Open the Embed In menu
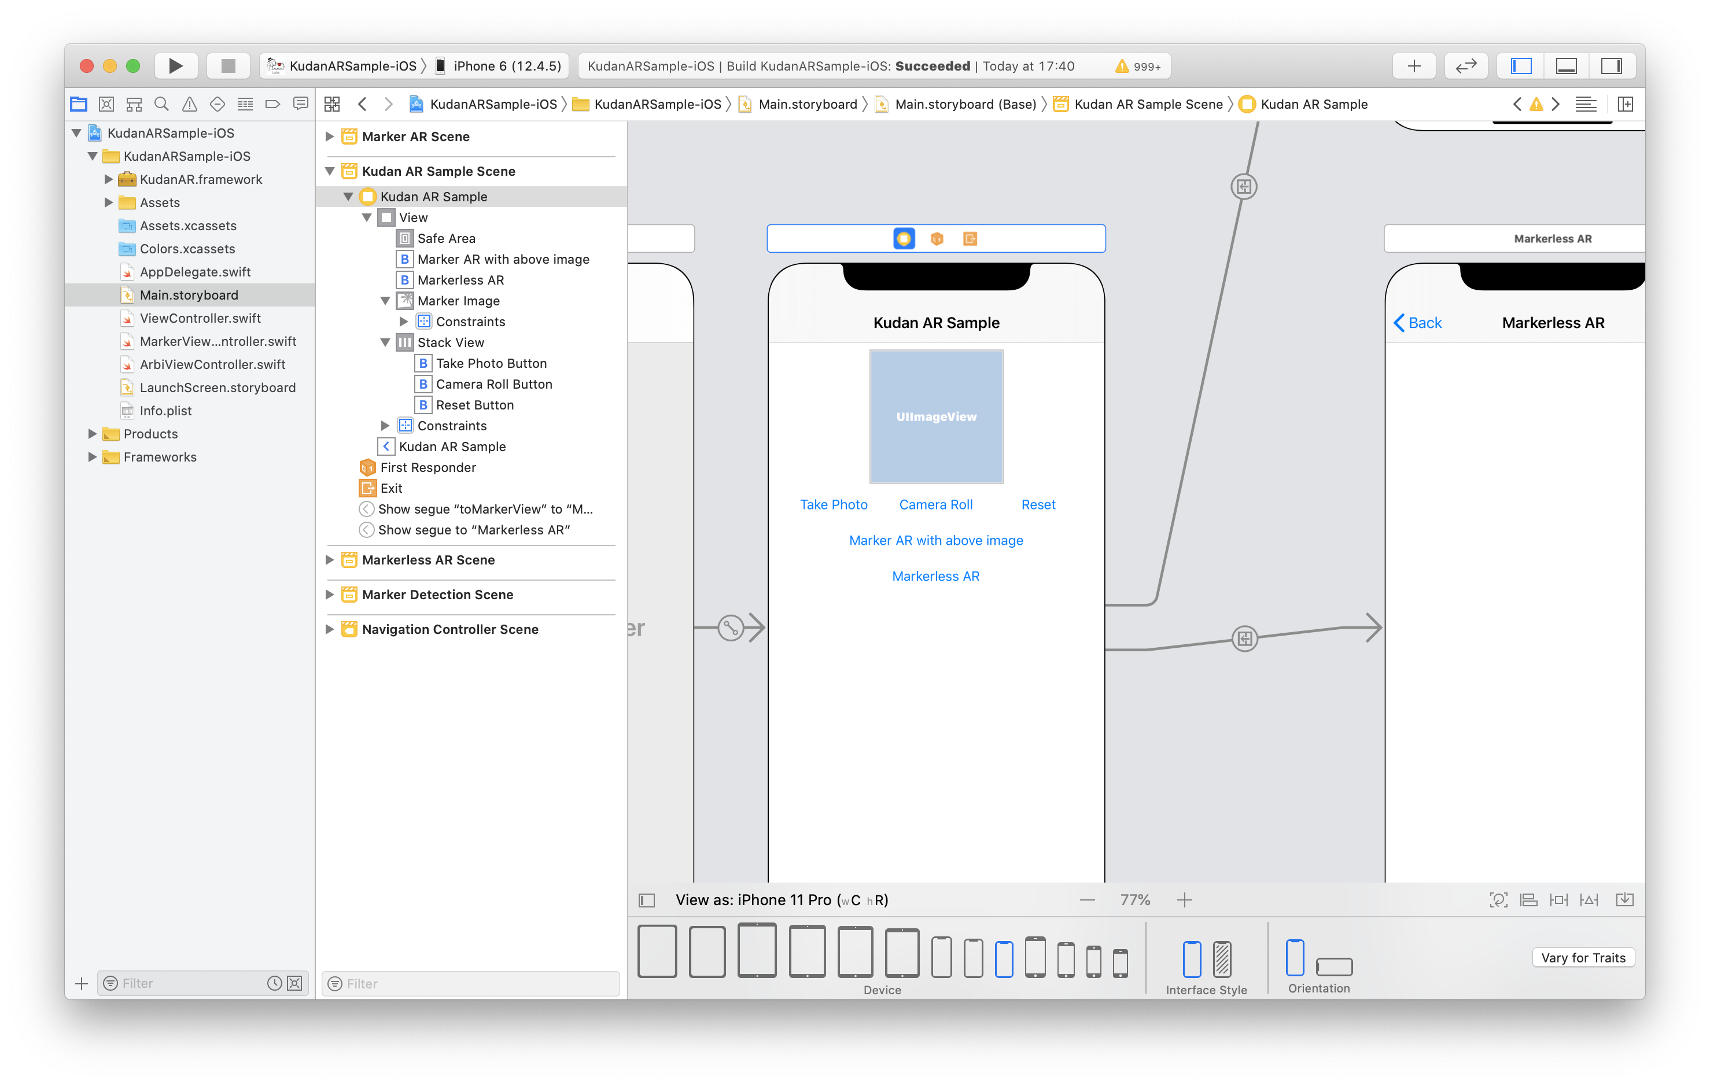 (x=1625, y=900)
